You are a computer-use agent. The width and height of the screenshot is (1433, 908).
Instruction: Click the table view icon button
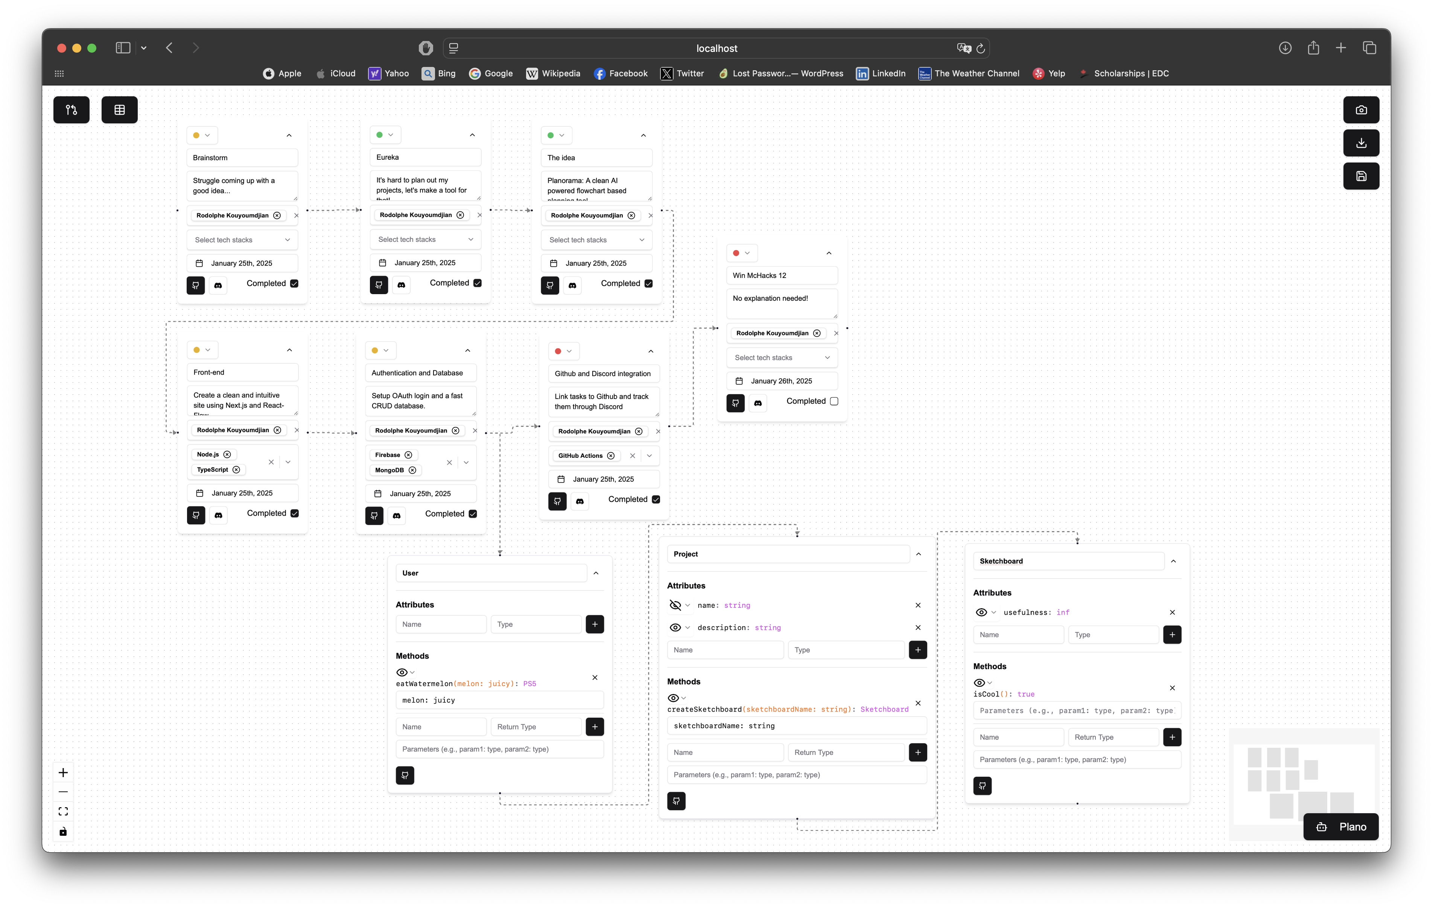pos(120,110)
